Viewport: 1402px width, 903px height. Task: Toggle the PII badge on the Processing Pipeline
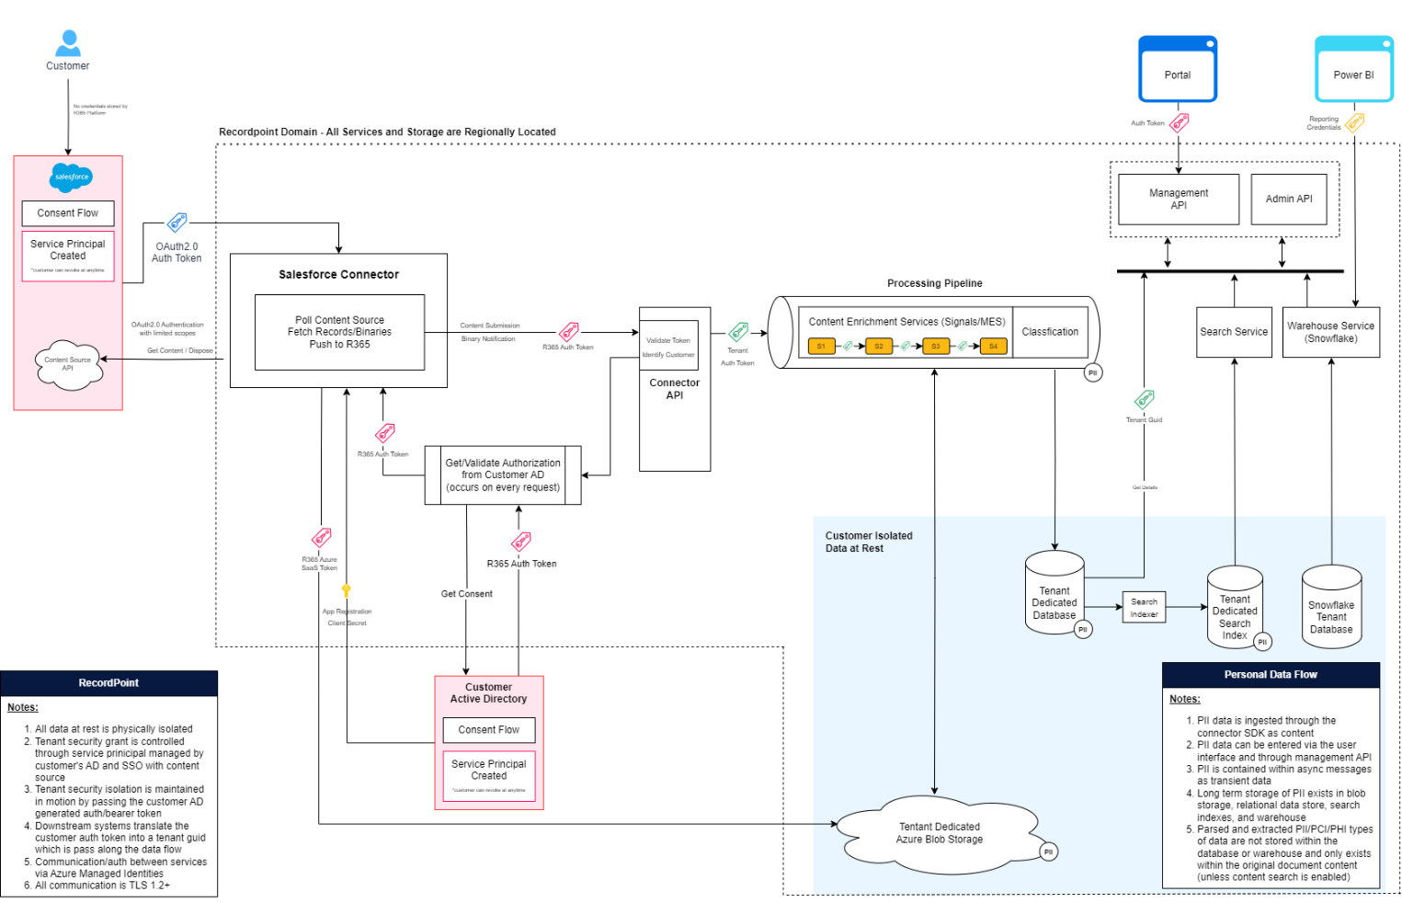[x=1092, y=372]
